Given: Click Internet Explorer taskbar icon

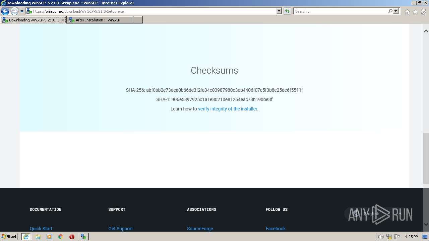Looking at the screenshot, I should [x=26, y=237].
